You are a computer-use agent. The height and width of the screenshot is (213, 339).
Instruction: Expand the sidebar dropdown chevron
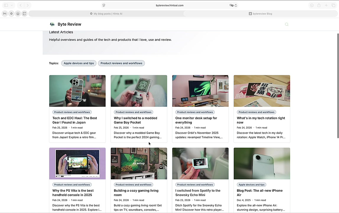click(12, 5)
